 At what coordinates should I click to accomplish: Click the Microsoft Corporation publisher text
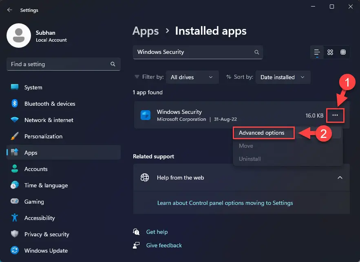(181, 119)
